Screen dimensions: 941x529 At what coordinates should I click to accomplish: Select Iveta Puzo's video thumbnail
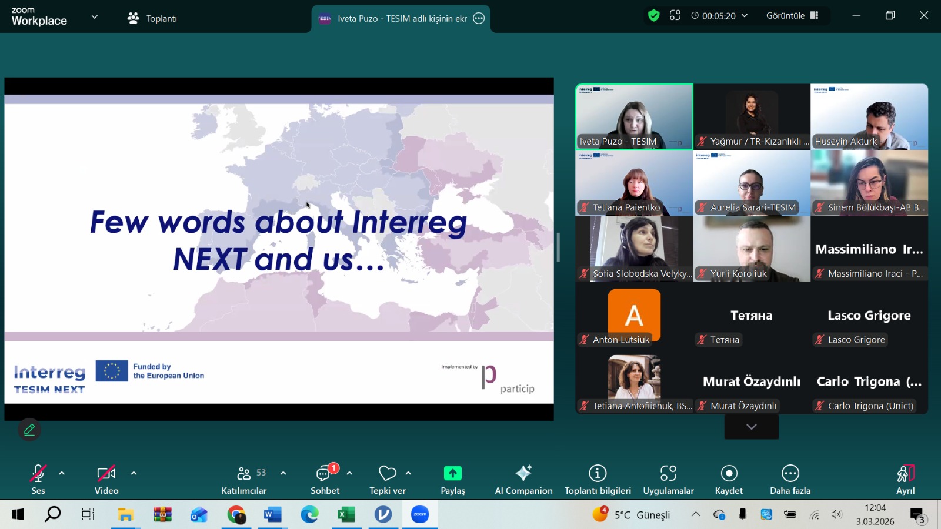point(634,116)
